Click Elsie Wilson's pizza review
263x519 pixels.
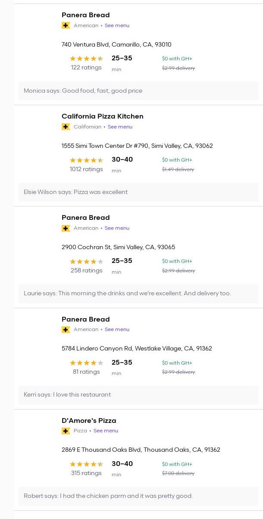click(75, 192)
